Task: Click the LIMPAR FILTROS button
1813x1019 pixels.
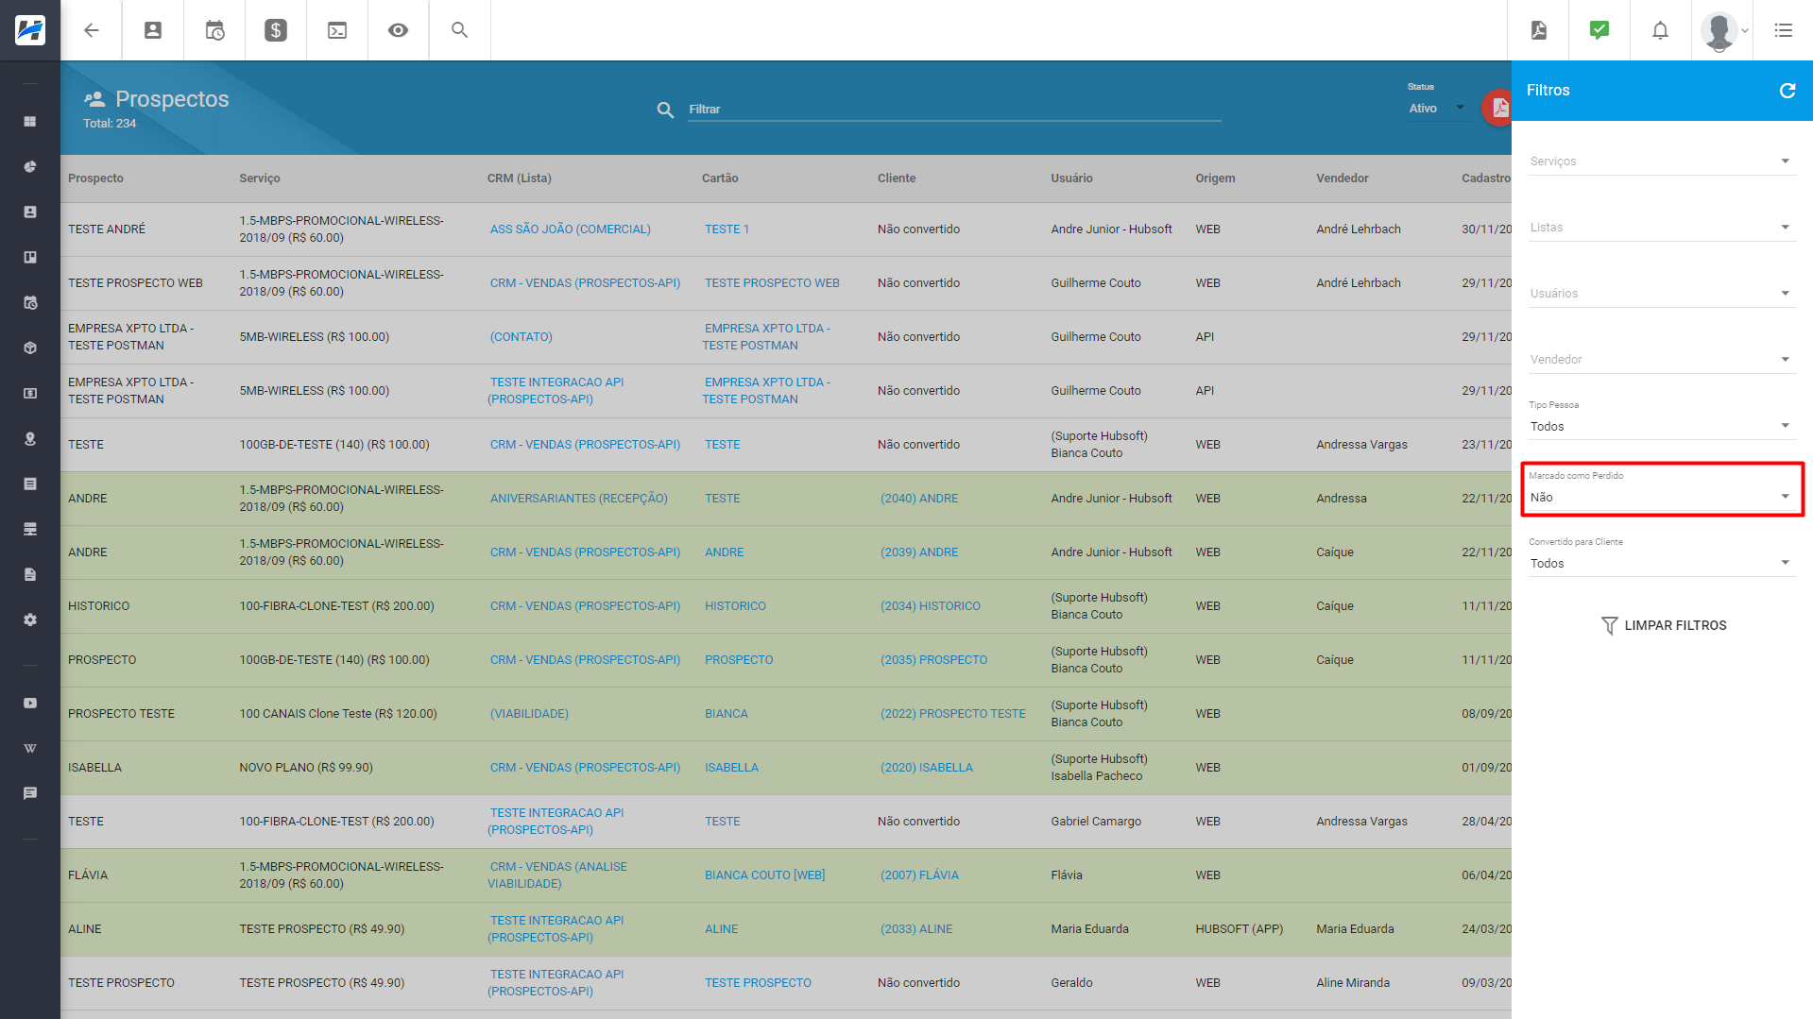Action: click(x=1664, y=625)
